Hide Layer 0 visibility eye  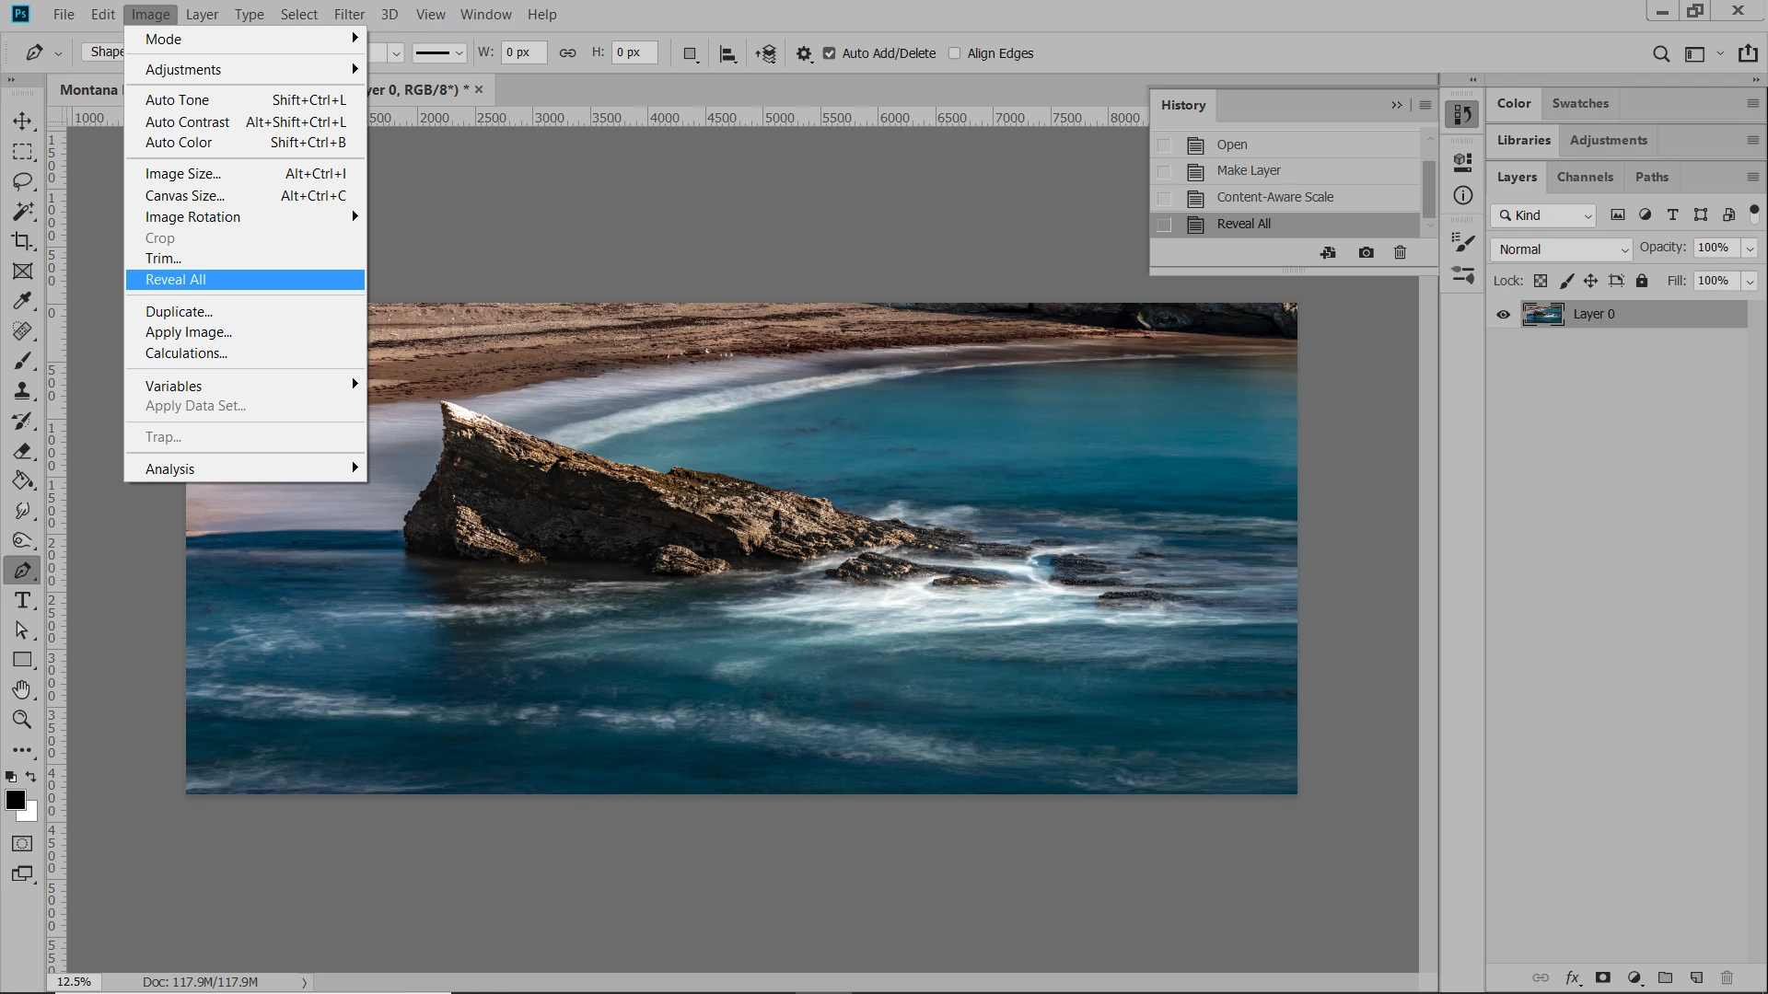[1503, 315]
